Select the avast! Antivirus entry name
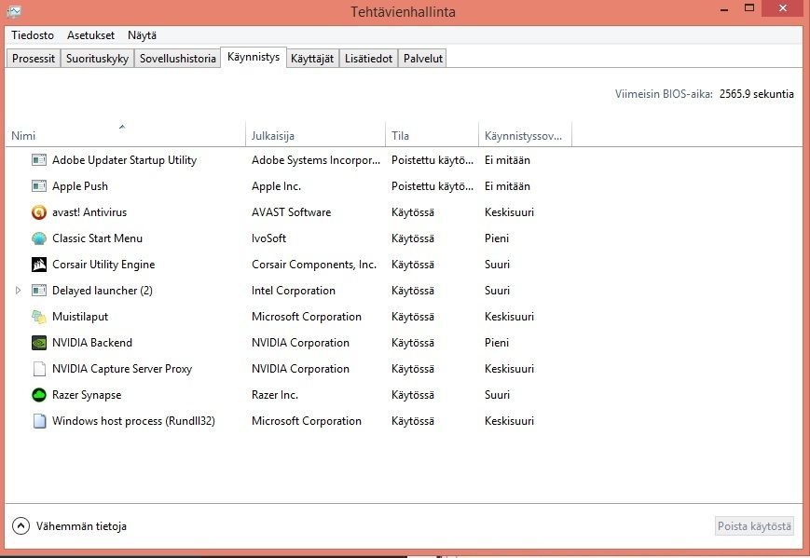This screenshot has height=558, width=810. pyautogui.click(x=89, y=212)
